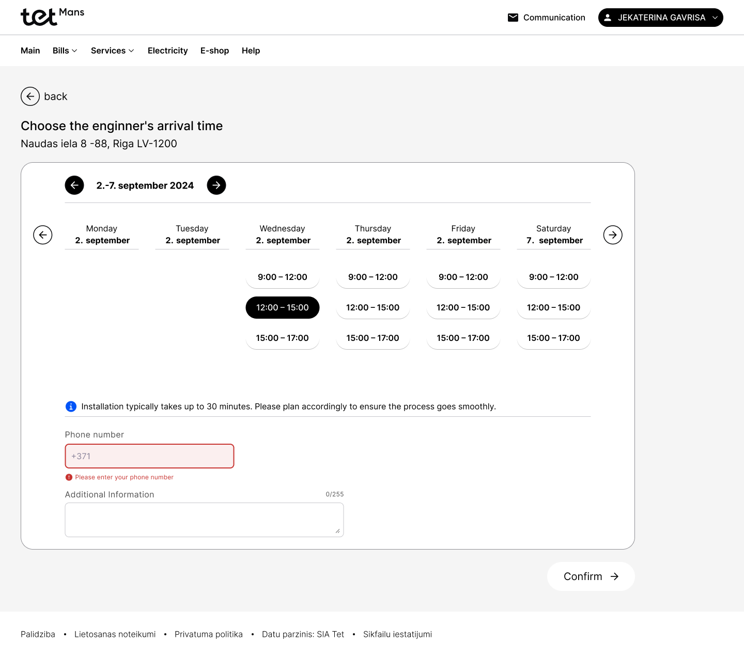Select Wednesday 9:00 – 12:00 time slot

coord(283,277)
